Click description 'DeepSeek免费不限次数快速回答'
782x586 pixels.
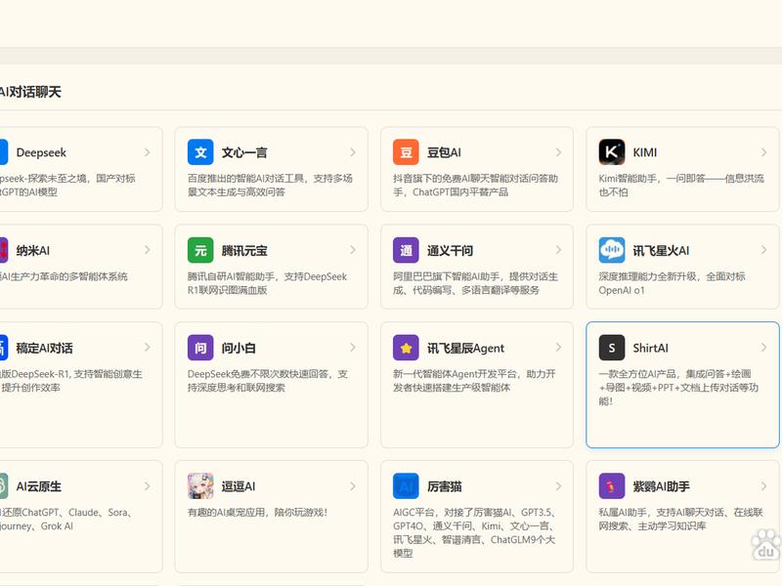(267, 381)
